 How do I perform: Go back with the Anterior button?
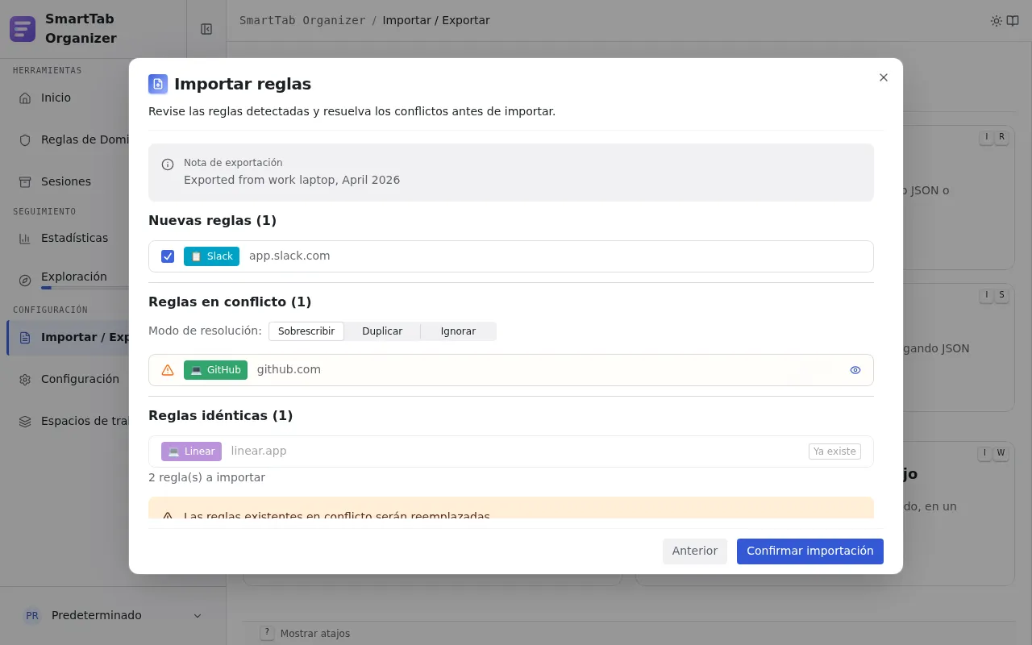coord(695,551)
